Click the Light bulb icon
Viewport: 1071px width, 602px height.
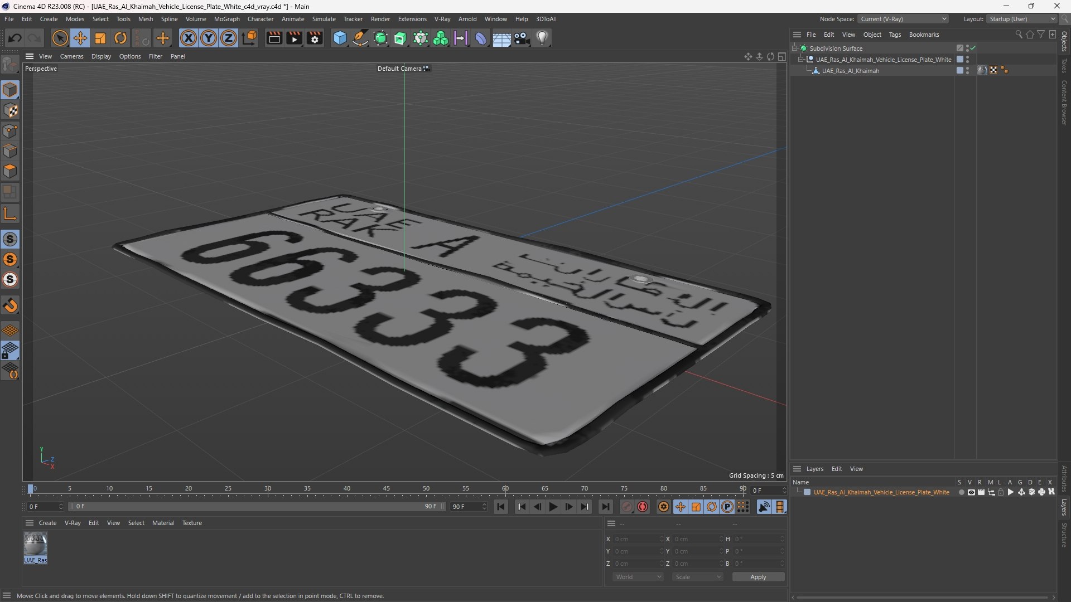pos(542,38)
